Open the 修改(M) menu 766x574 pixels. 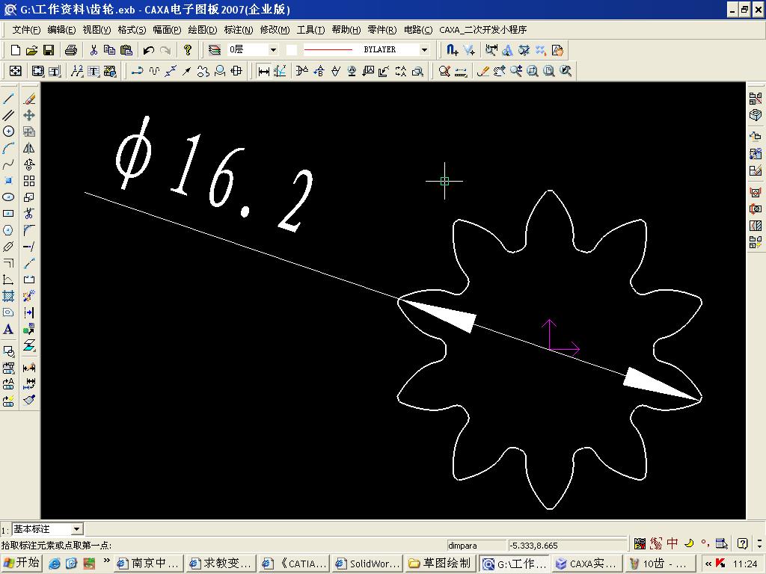pos(275,30)
